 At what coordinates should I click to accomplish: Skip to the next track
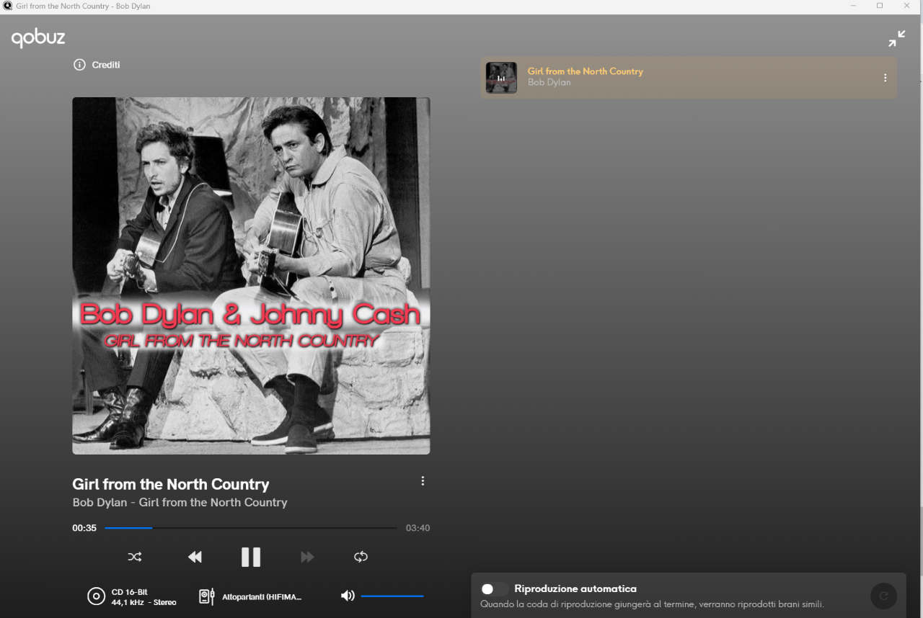307,557
